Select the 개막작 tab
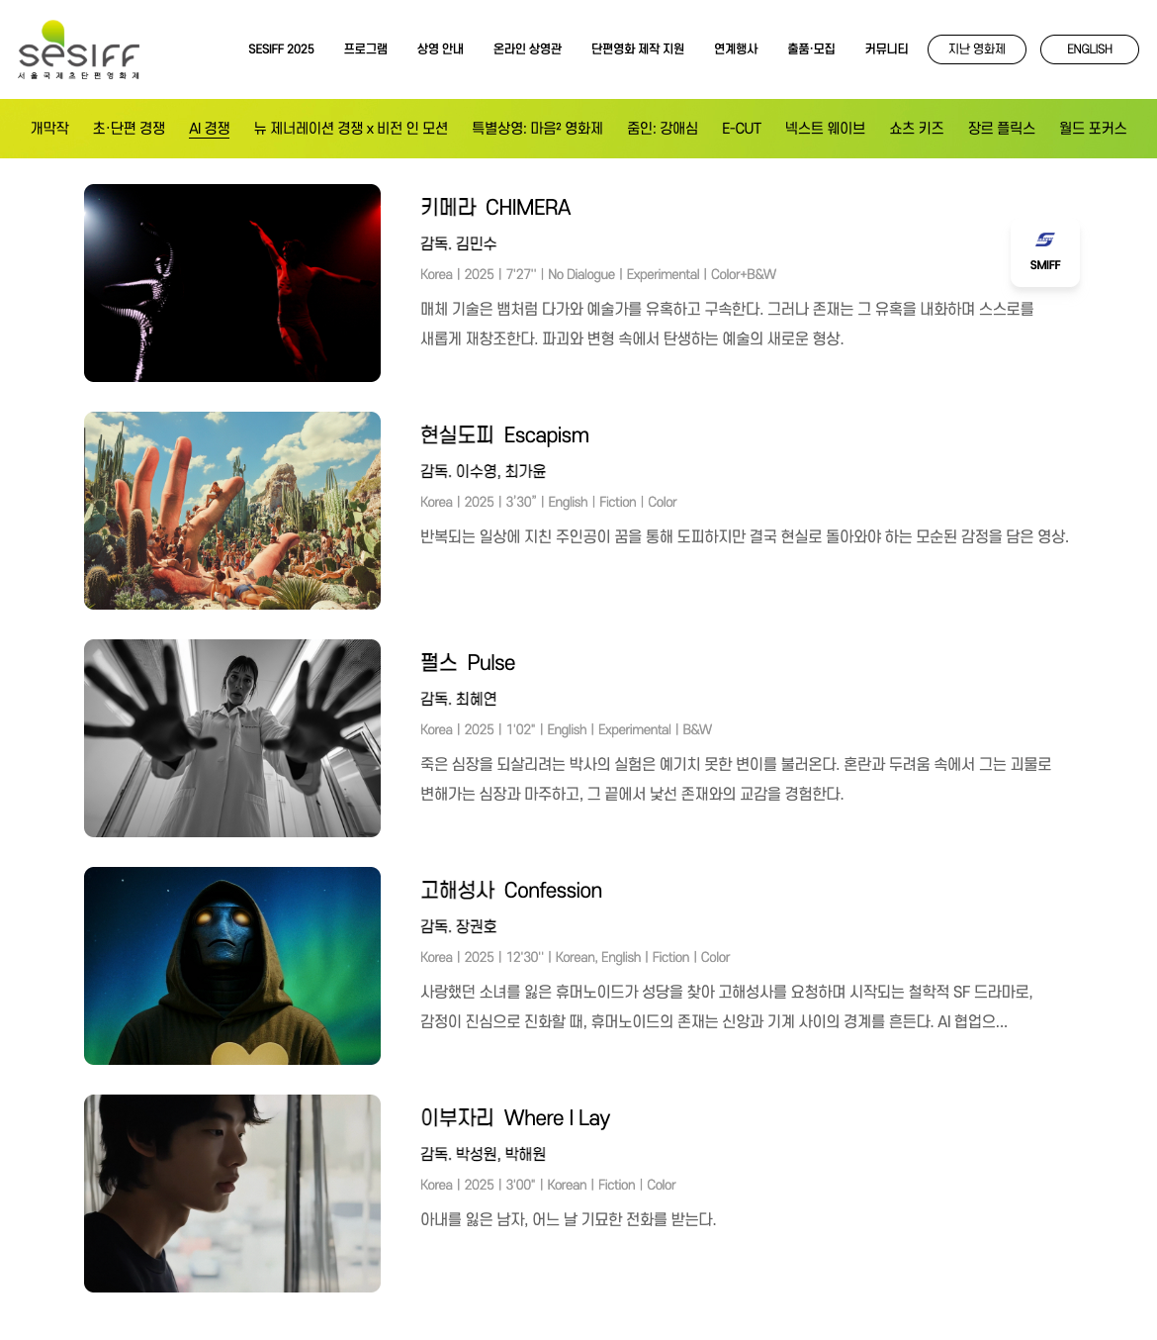This screenshot has width=1157, height=1340. [x=49, y=129]
